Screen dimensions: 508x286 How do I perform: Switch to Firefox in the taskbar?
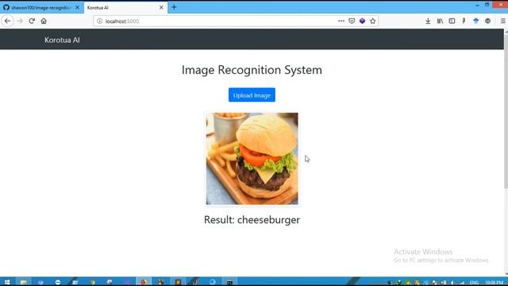coord(144,282)
